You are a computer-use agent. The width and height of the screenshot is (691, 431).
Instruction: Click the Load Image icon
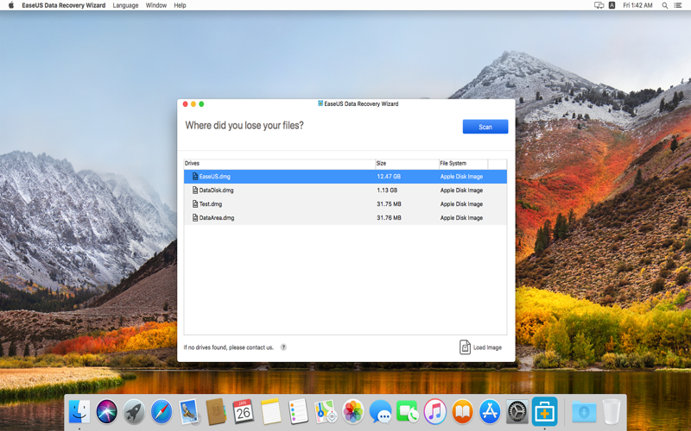pyautogui.click(x=465, y=347)
